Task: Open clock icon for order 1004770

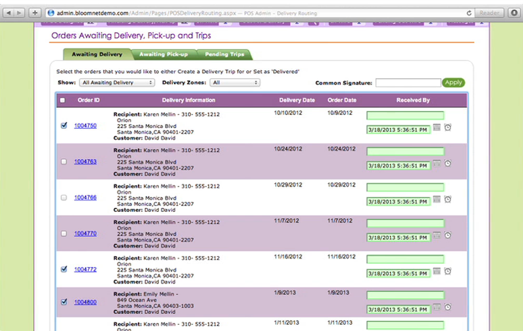Action: coord(447,235)
